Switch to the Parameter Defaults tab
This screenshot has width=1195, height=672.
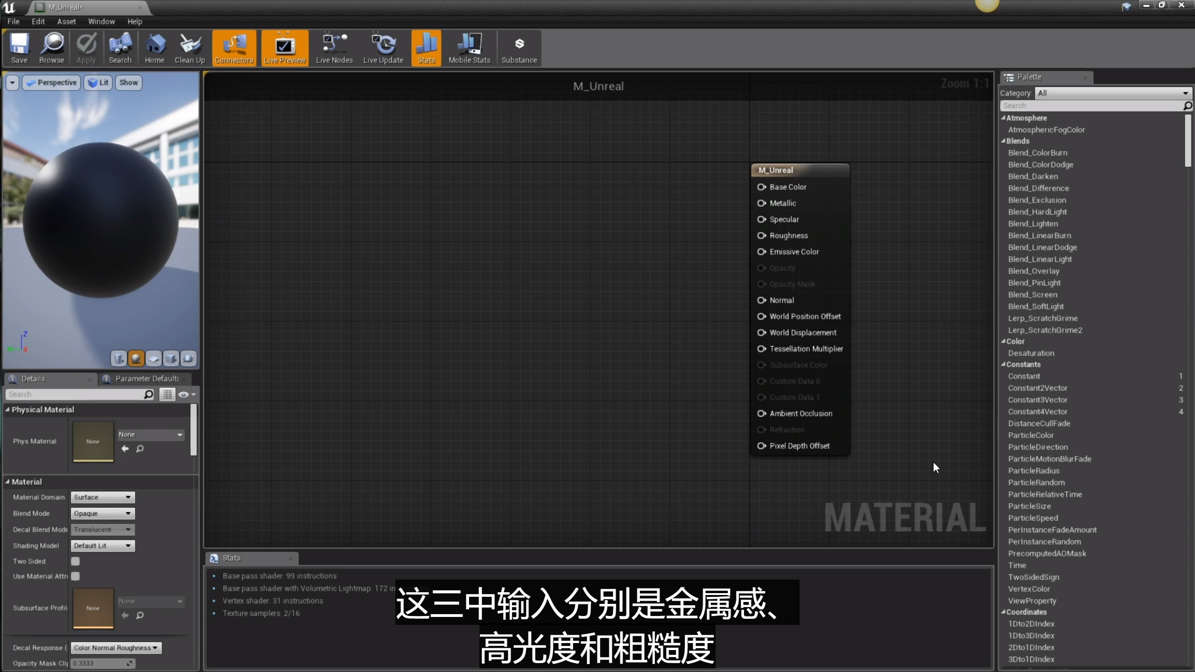147,378
